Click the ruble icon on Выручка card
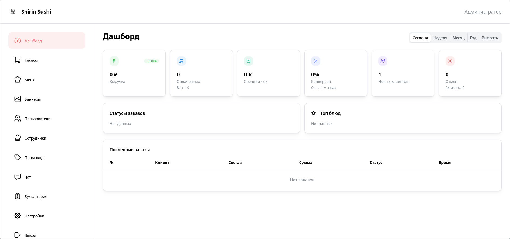This screenshot has width=510, height=239. click(x=114, y=61)
